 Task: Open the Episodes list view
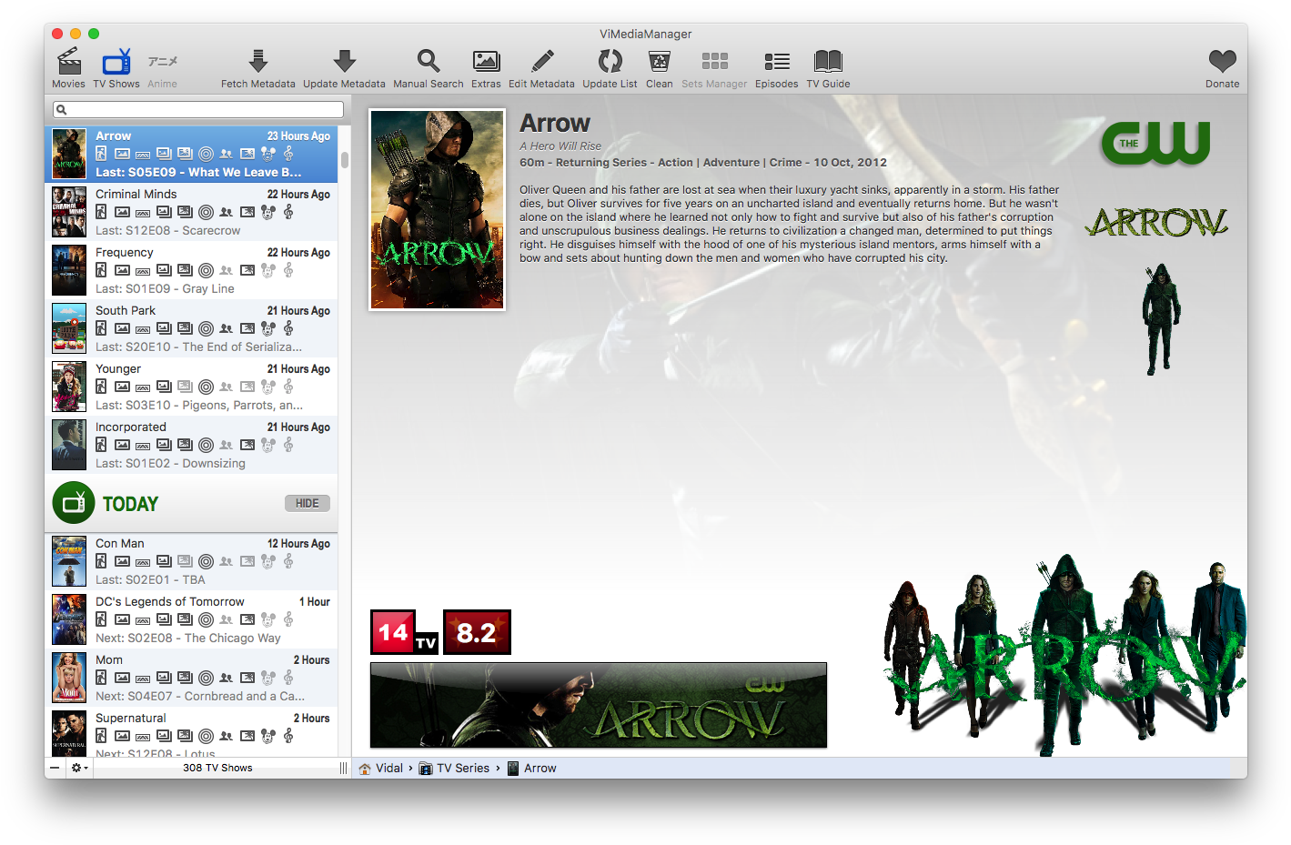point(776,62)
